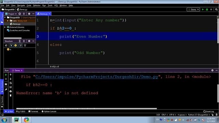Open the Favorites side tab
This screenshot has width=219, height=123.
[2, 102]
